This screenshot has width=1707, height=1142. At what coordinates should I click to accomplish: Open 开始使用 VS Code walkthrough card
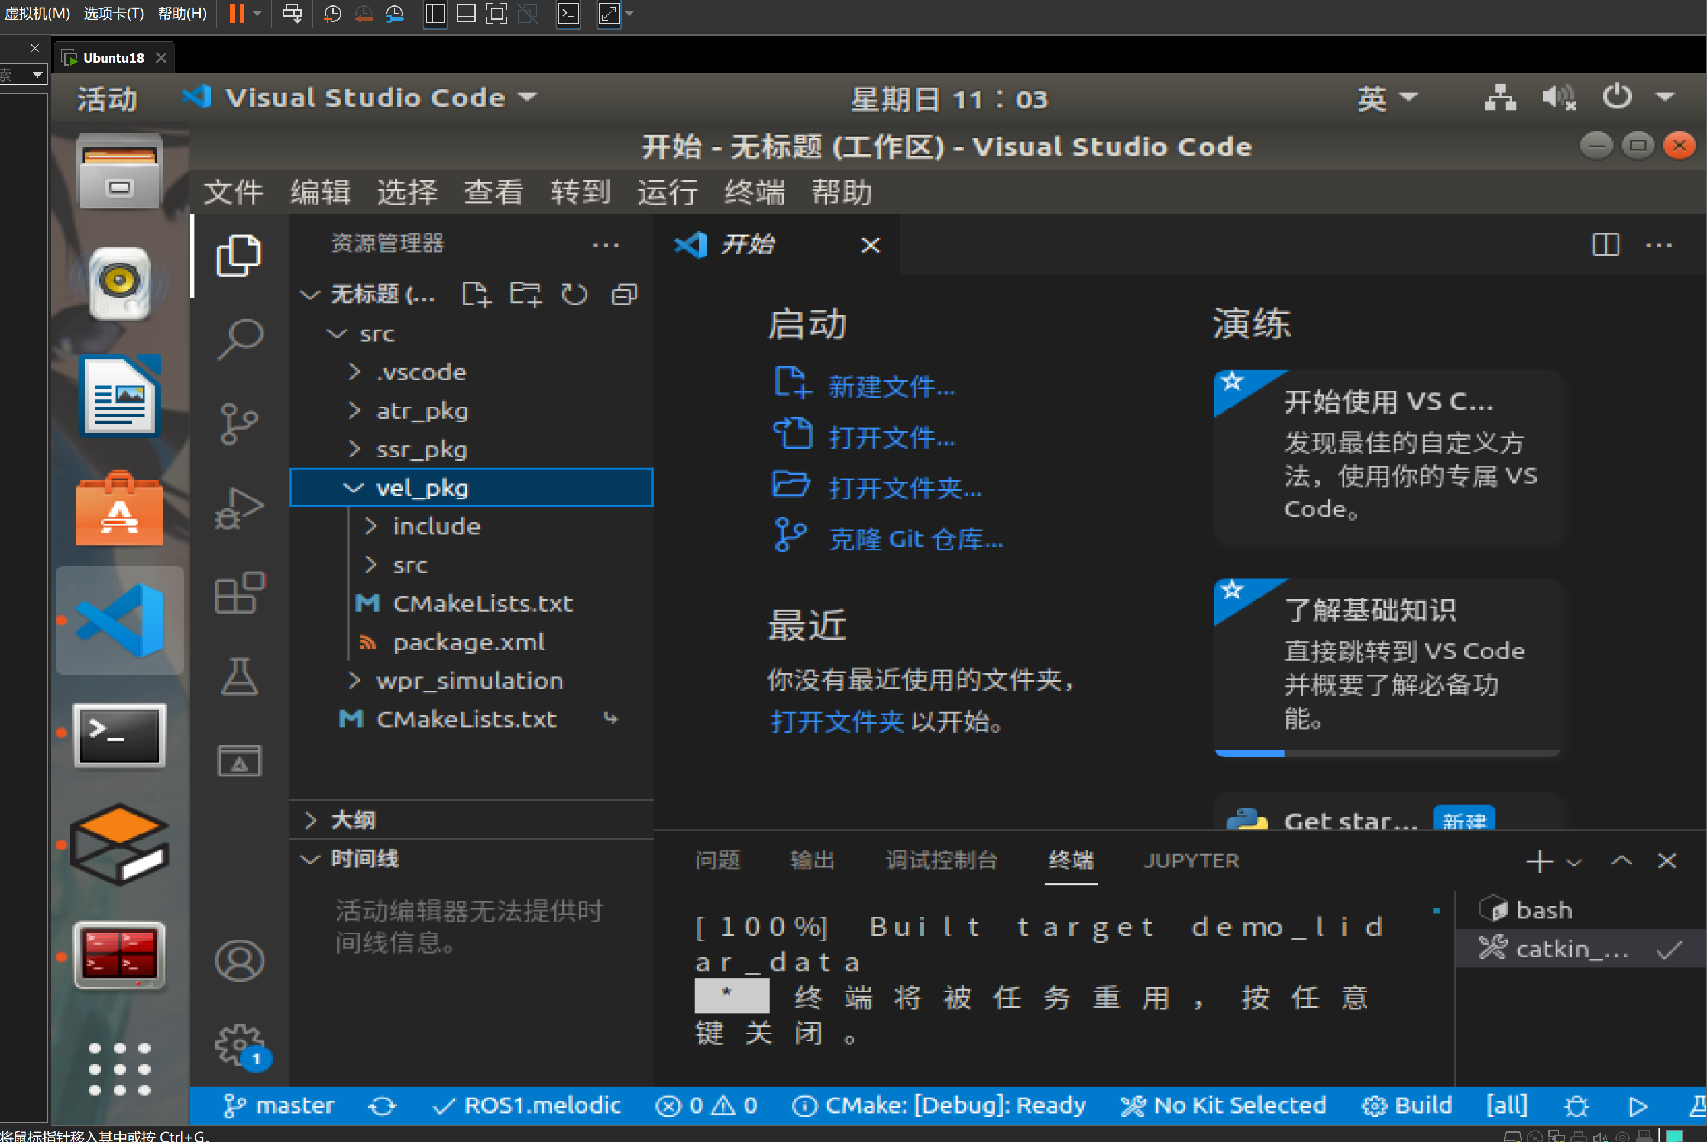click(1388, 457)
